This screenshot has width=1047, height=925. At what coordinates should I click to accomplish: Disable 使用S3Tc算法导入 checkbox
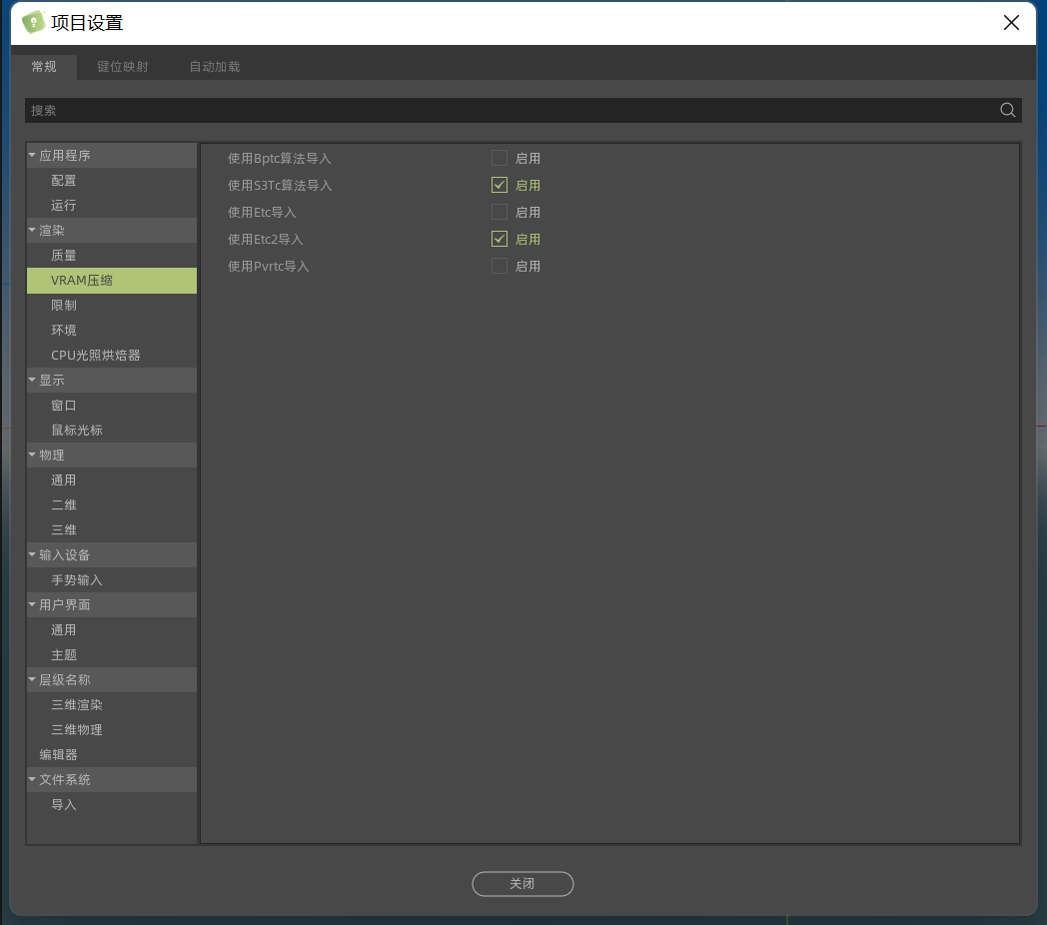499,185
